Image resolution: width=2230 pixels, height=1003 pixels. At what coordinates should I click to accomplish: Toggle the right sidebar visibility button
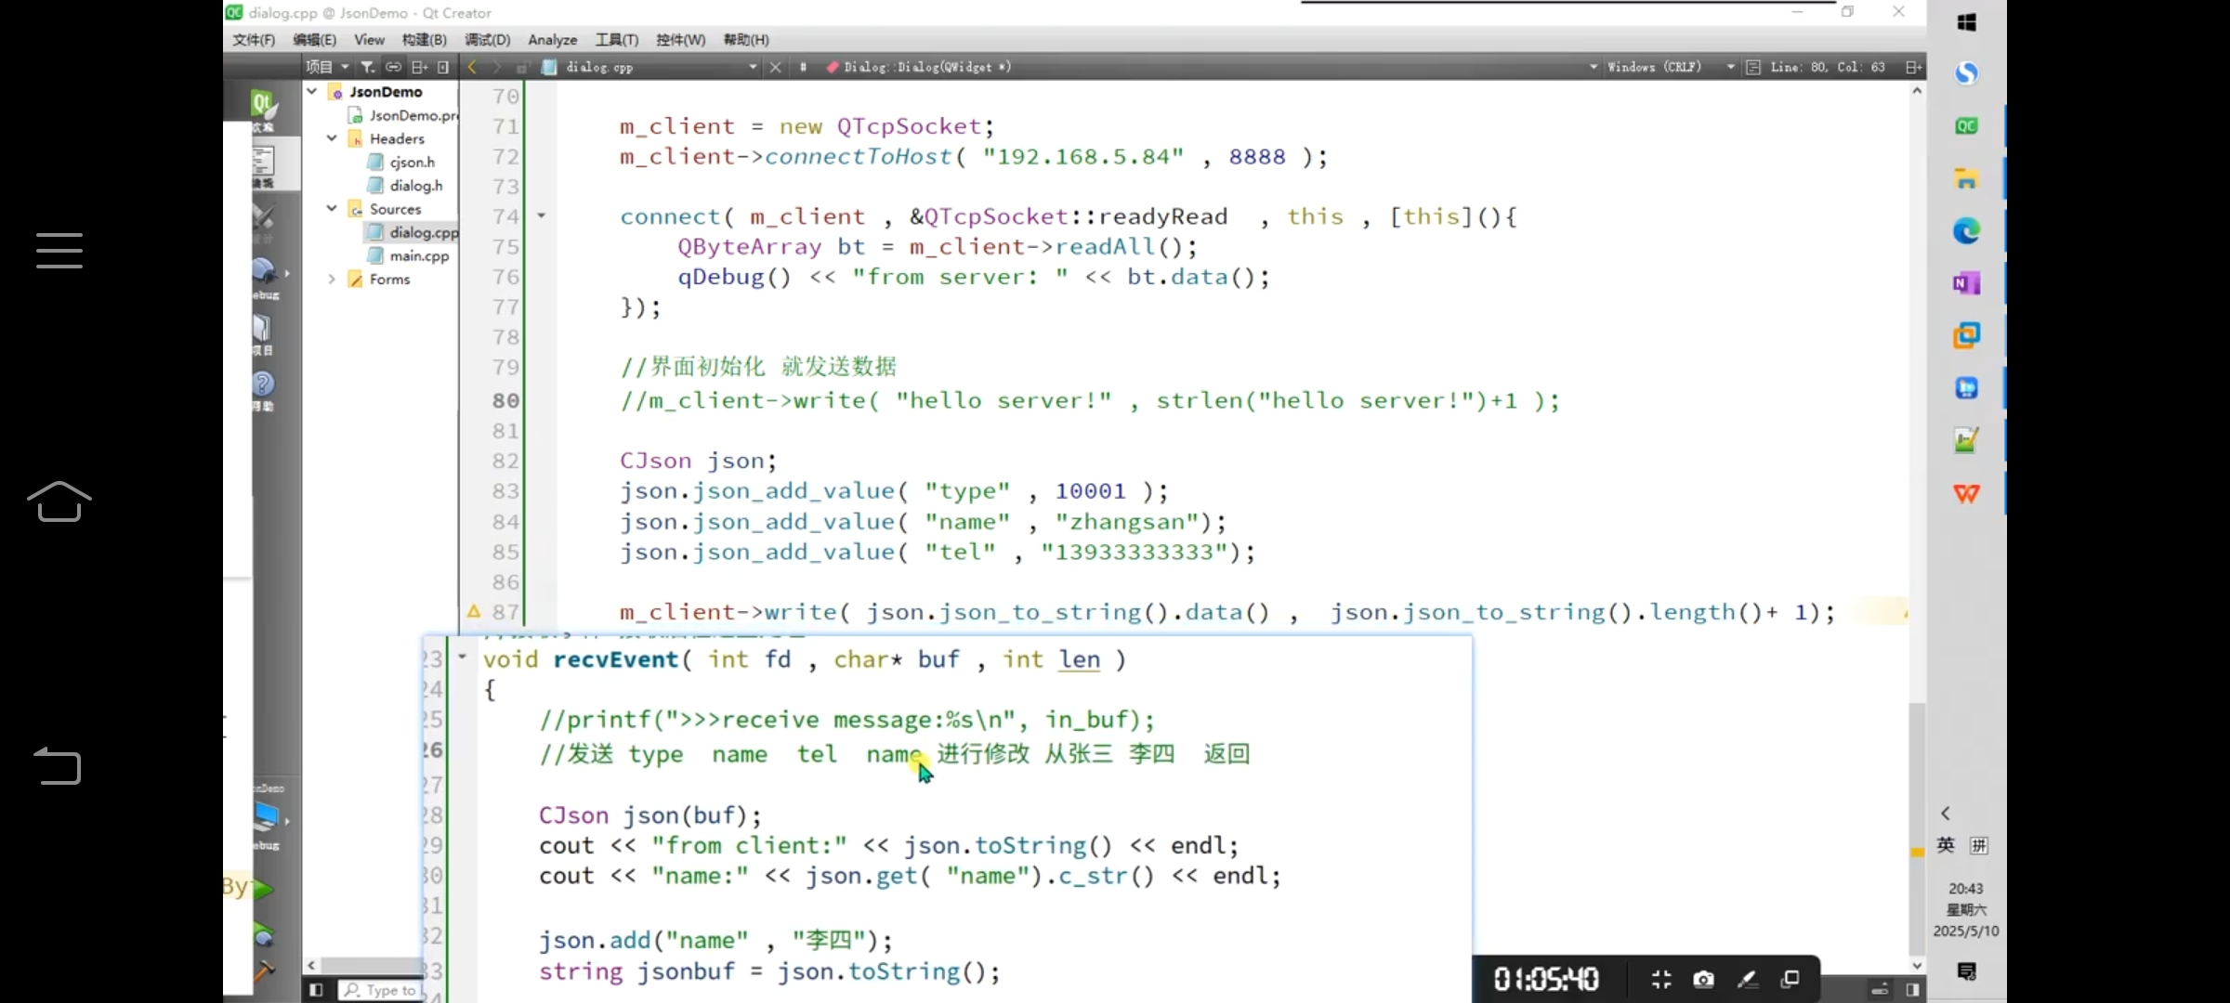point(1912,990)
